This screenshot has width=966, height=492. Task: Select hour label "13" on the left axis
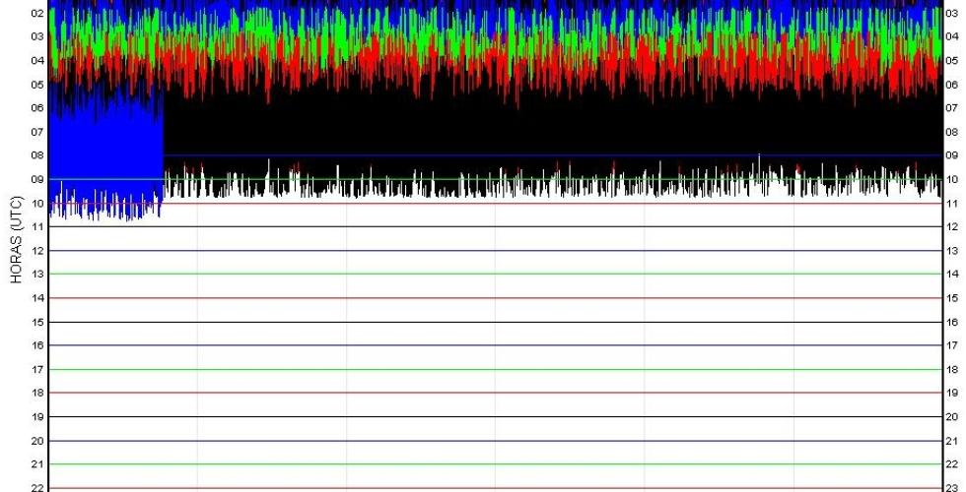point(37,275)
